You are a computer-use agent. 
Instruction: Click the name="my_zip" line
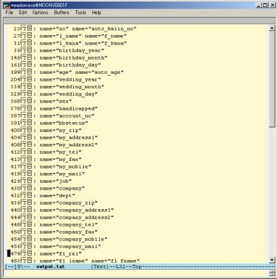[46, 130]
